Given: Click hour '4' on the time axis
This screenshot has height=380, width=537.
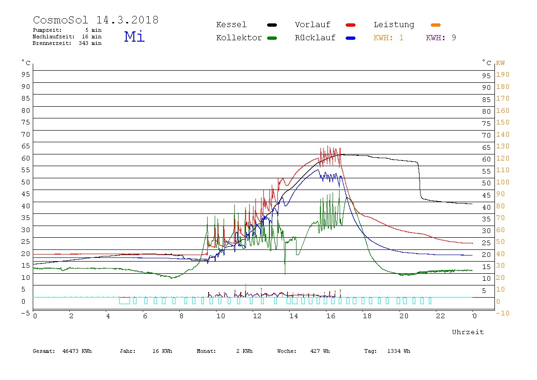Looking at the screenshot, I should [108, 316].
